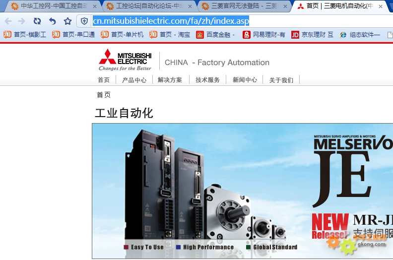Click the Mitsubishi favicon on active tab
393x260 pixels.
pos(301,6)
